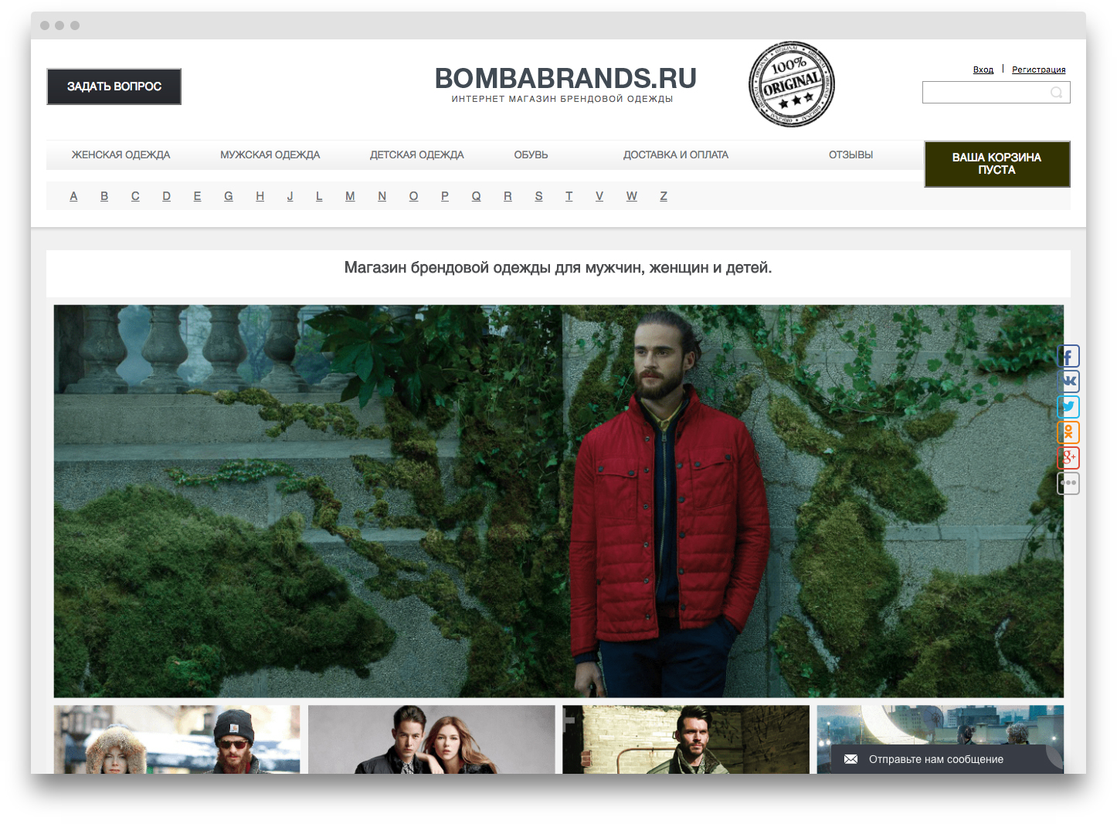
Task: Select brands starting with O
Action: pos(413,196)
